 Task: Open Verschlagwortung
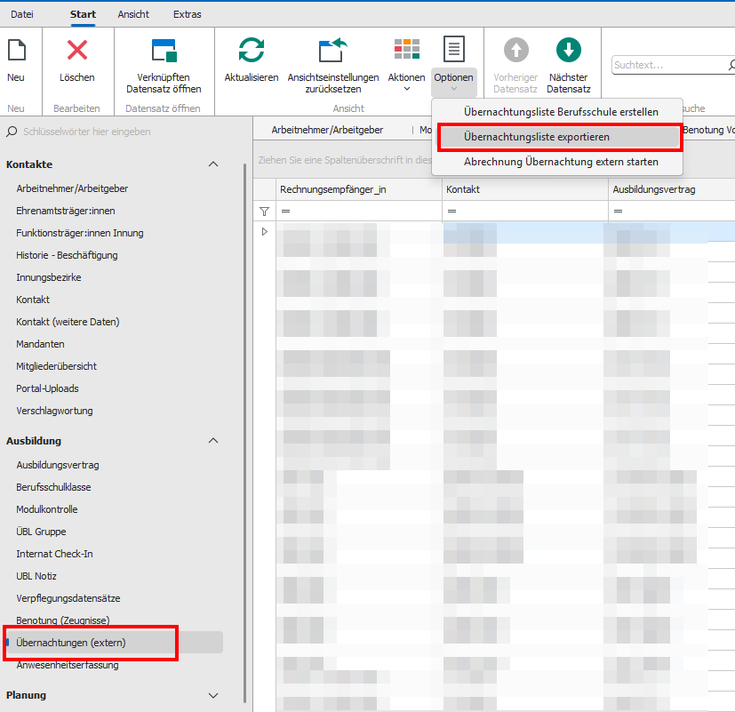click(54, 411)
